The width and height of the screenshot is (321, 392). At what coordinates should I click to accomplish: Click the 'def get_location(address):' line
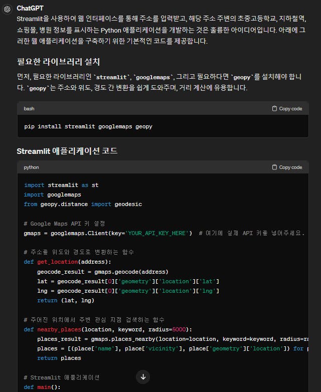(68, 262)
